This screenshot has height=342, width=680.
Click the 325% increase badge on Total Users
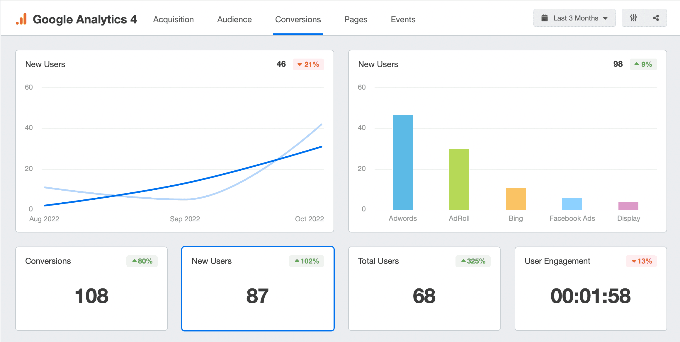click(x=473, y=261)
